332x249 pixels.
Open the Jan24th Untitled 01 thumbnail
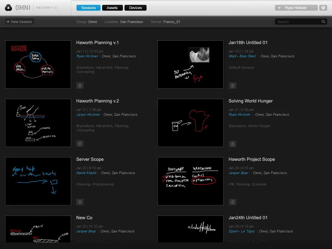[191, 229]
